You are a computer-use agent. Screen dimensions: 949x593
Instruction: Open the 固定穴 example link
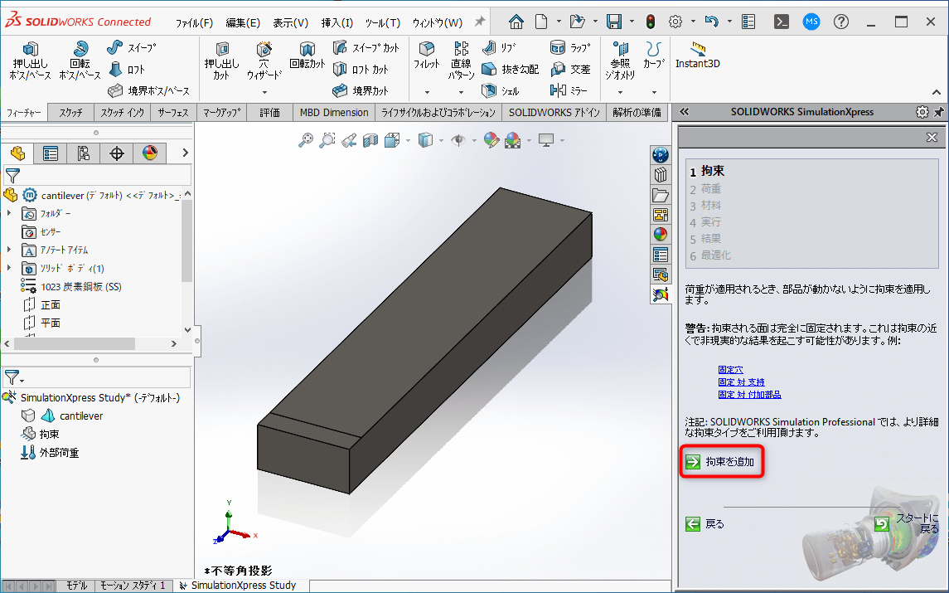pos(730,369)
